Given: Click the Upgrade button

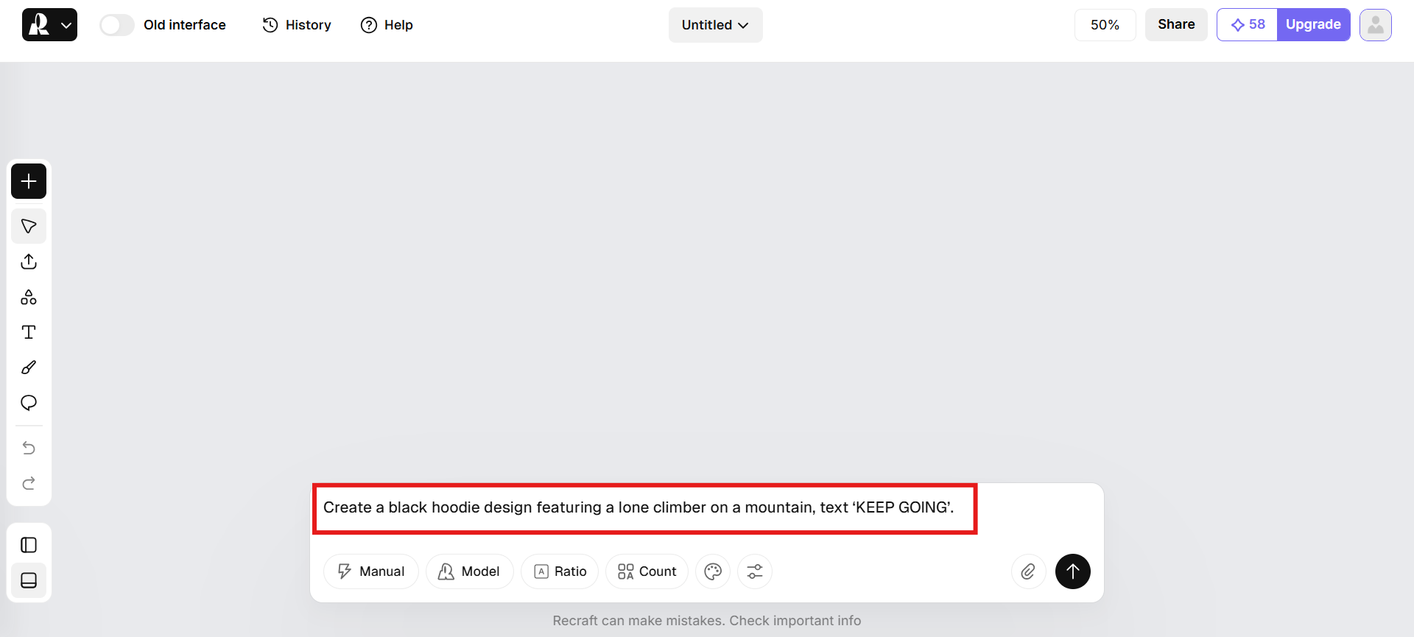Looking at the screenshot, I should 1313,25.
